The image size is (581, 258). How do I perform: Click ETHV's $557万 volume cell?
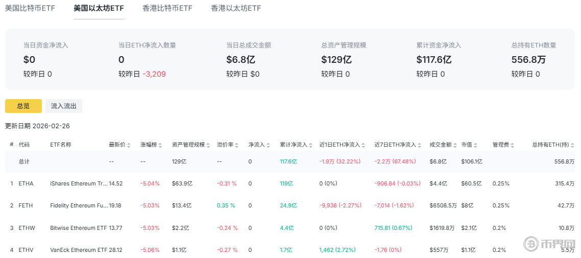coord(440,250)
